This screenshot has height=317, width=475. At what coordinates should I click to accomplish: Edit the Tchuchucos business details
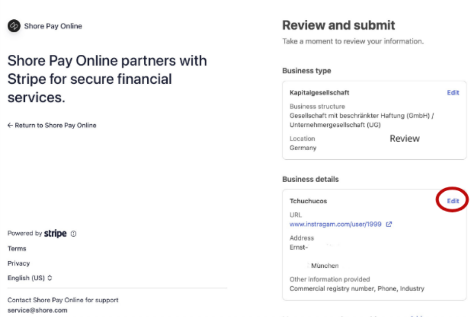[453, 201]
